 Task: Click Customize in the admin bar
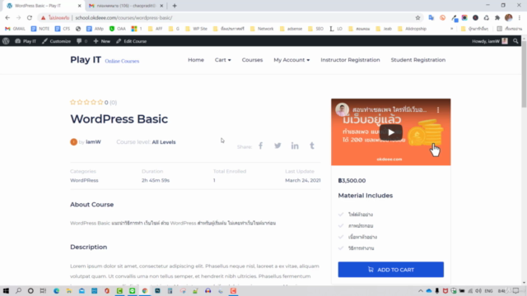click(x=57, y=41)
